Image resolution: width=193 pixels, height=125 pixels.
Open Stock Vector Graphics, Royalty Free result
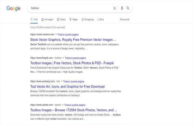coord(73,40)
